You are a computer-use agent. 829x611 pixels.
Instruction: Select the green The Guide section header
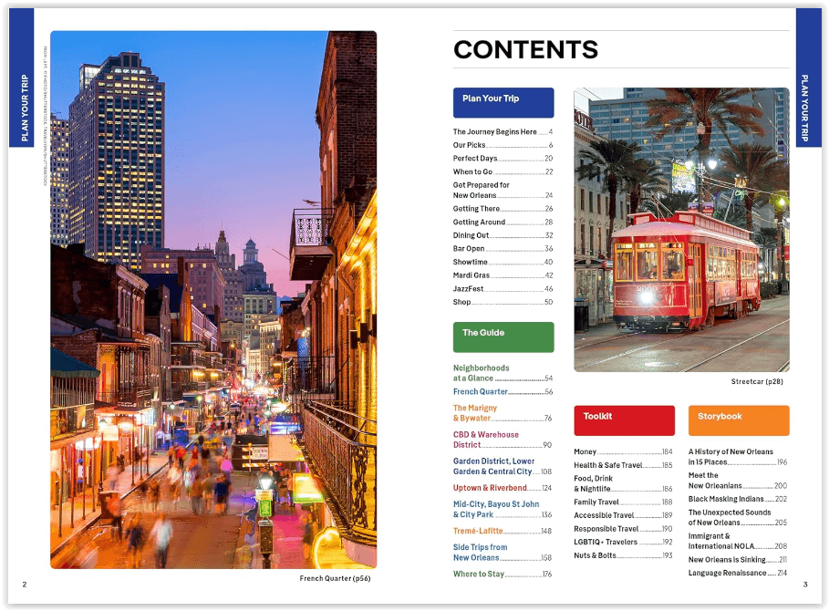(503, 337)
